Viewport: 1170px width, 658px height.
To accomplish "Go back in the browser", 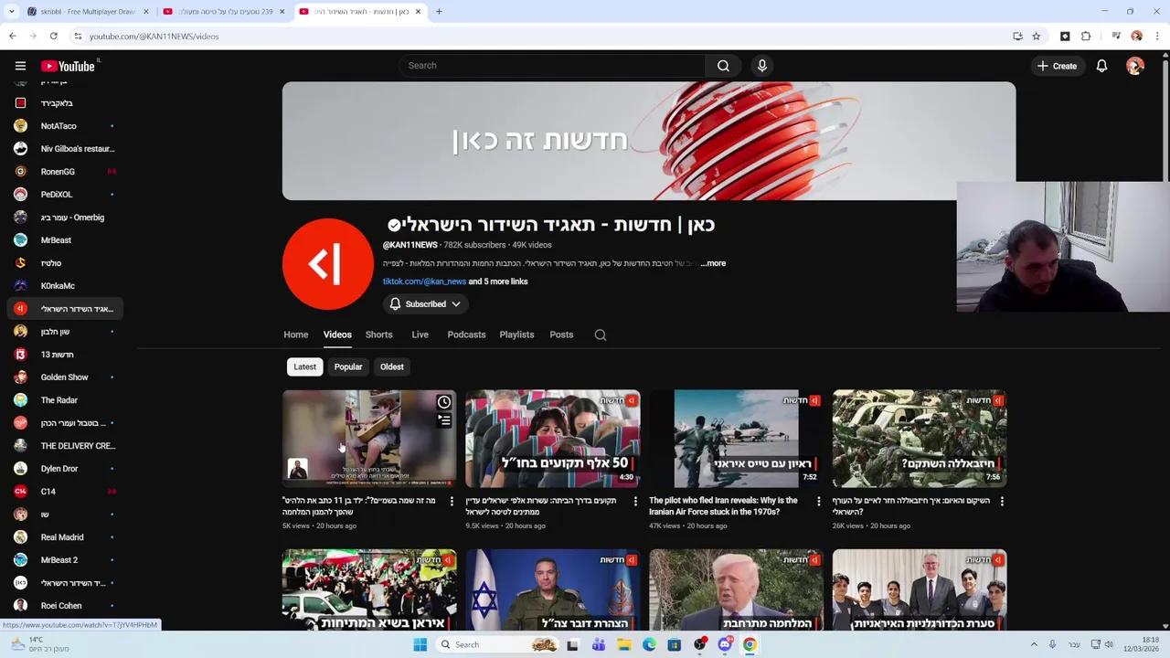I will (x=12, y=37).
